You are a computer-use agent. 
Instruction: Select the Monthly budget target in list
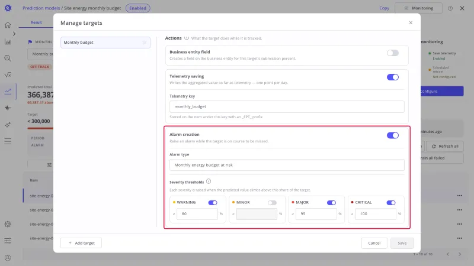pyautogui.click(x=105, y=43)
